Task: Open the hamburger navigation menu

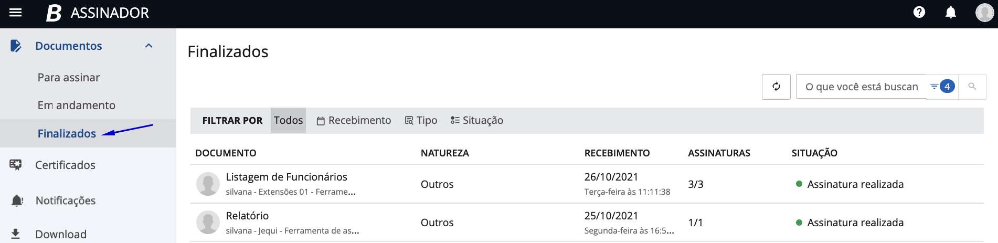Action: (16, 13)
